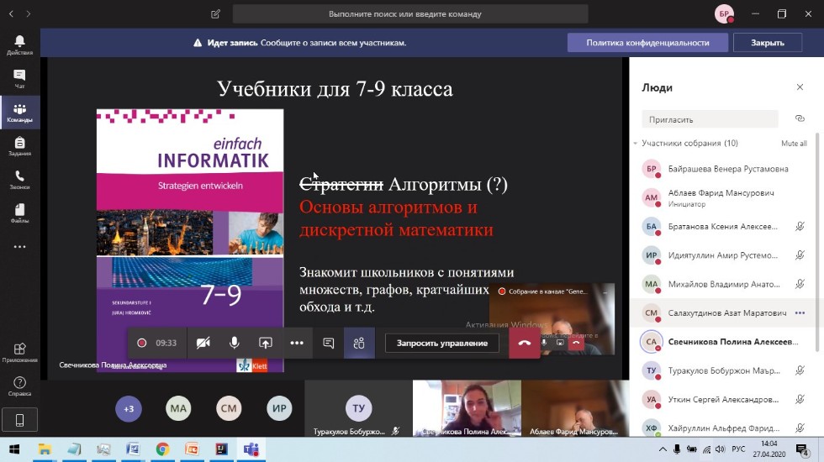Open Calls section in left sidebar
Screen dimensions: 824x462
tap(19, 180)
